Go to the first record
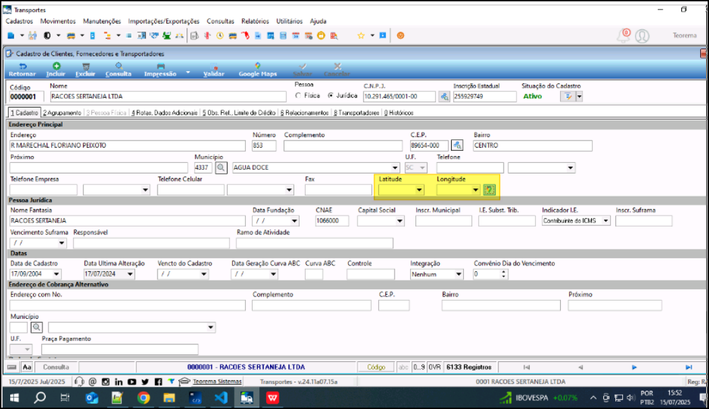The width and height of the screenshot is (709, 409). [x=527, y=367]
